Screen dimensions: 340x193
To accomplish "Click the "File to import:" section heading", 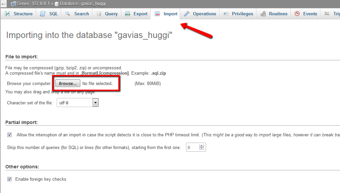I will (x=21, y=57).
